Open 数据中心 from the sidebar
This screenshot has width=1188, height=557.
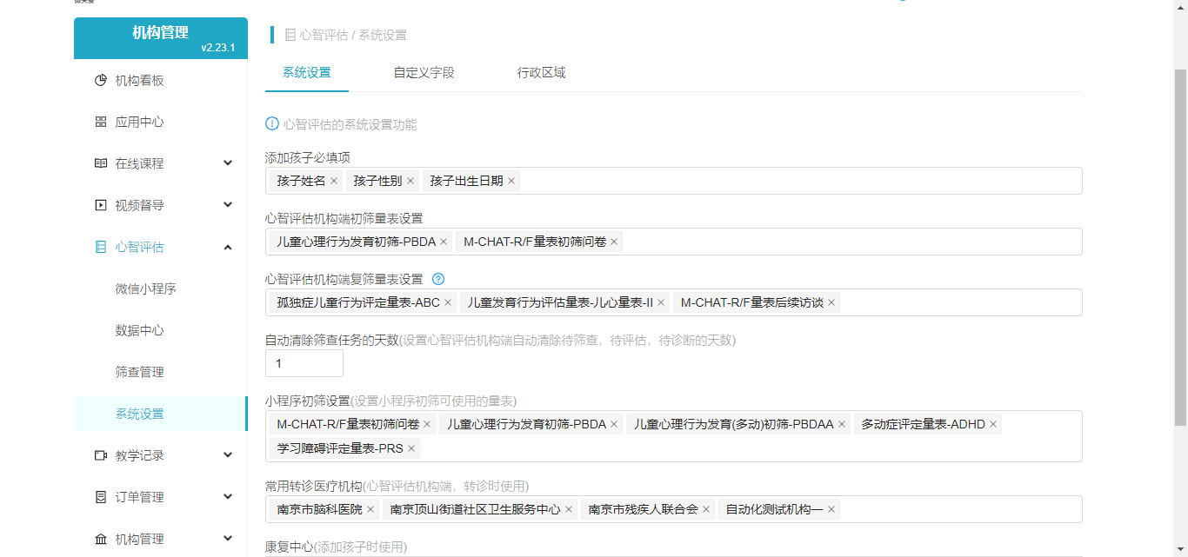(139, 331)
